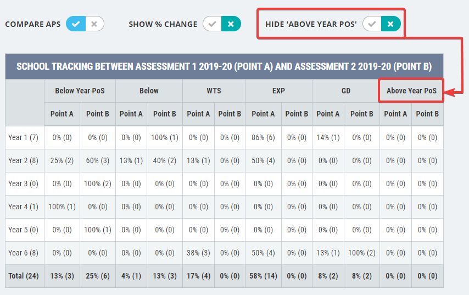
Task: Click the Compare APS checkmark icon
Action: tap(76, 24)
